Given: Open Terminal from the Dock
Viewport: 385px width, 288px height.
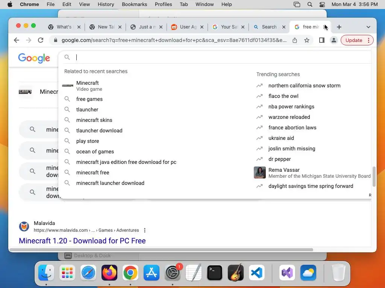Looking at the screenshot, I should point(215,273).
